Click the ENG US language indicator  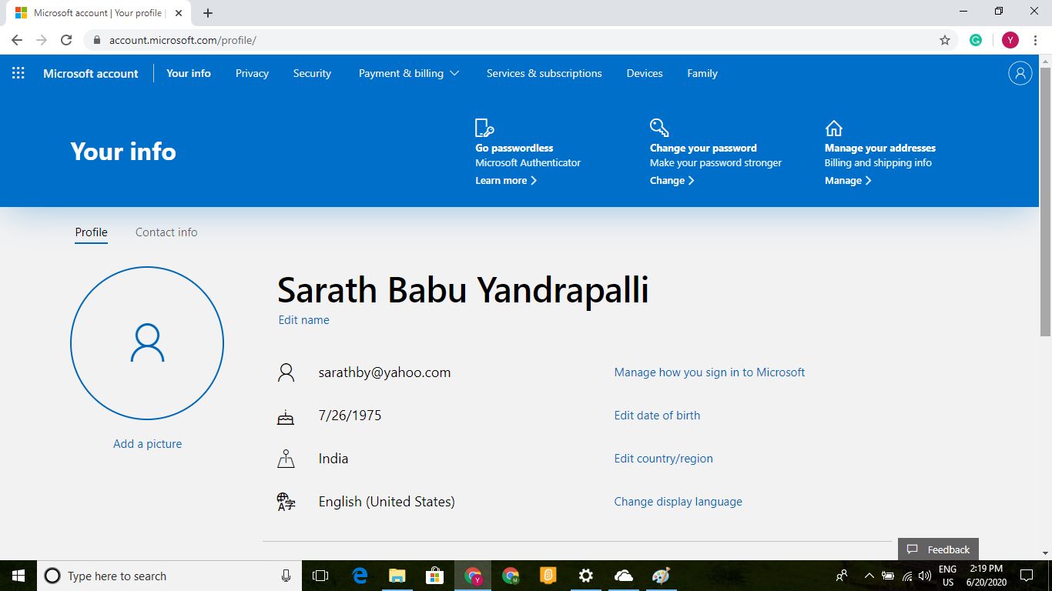coord(948,576)
